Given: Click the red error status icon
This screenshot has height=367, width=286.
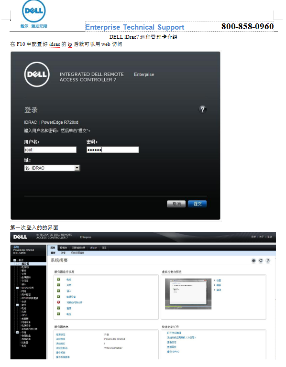Looking at the screenshot, I should [58, 302].
